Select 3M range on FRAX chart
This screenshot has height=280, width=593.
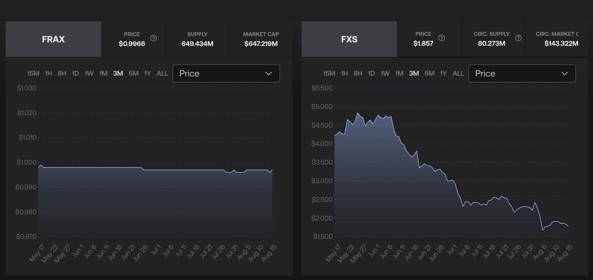[x=118, y=73]
